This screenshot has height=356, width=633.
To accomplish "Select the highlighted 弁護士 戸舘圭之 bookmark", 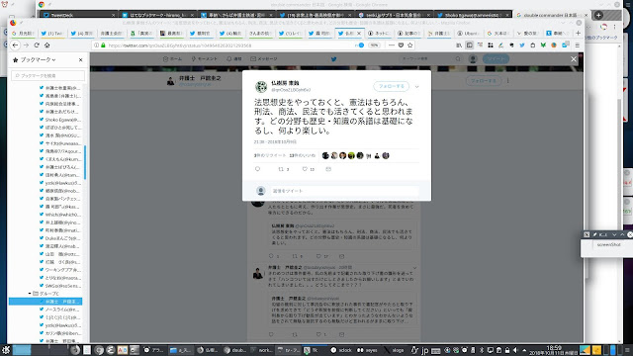I will point(45,302).
